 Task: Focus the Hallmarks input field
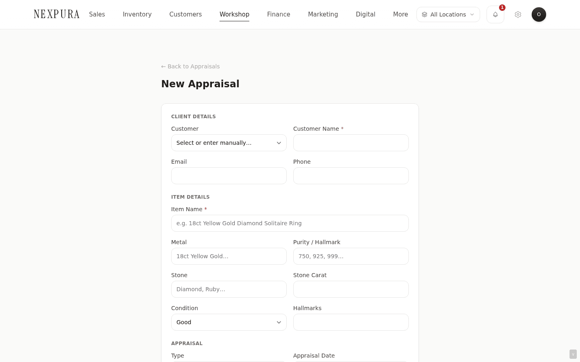click(351, 322)
